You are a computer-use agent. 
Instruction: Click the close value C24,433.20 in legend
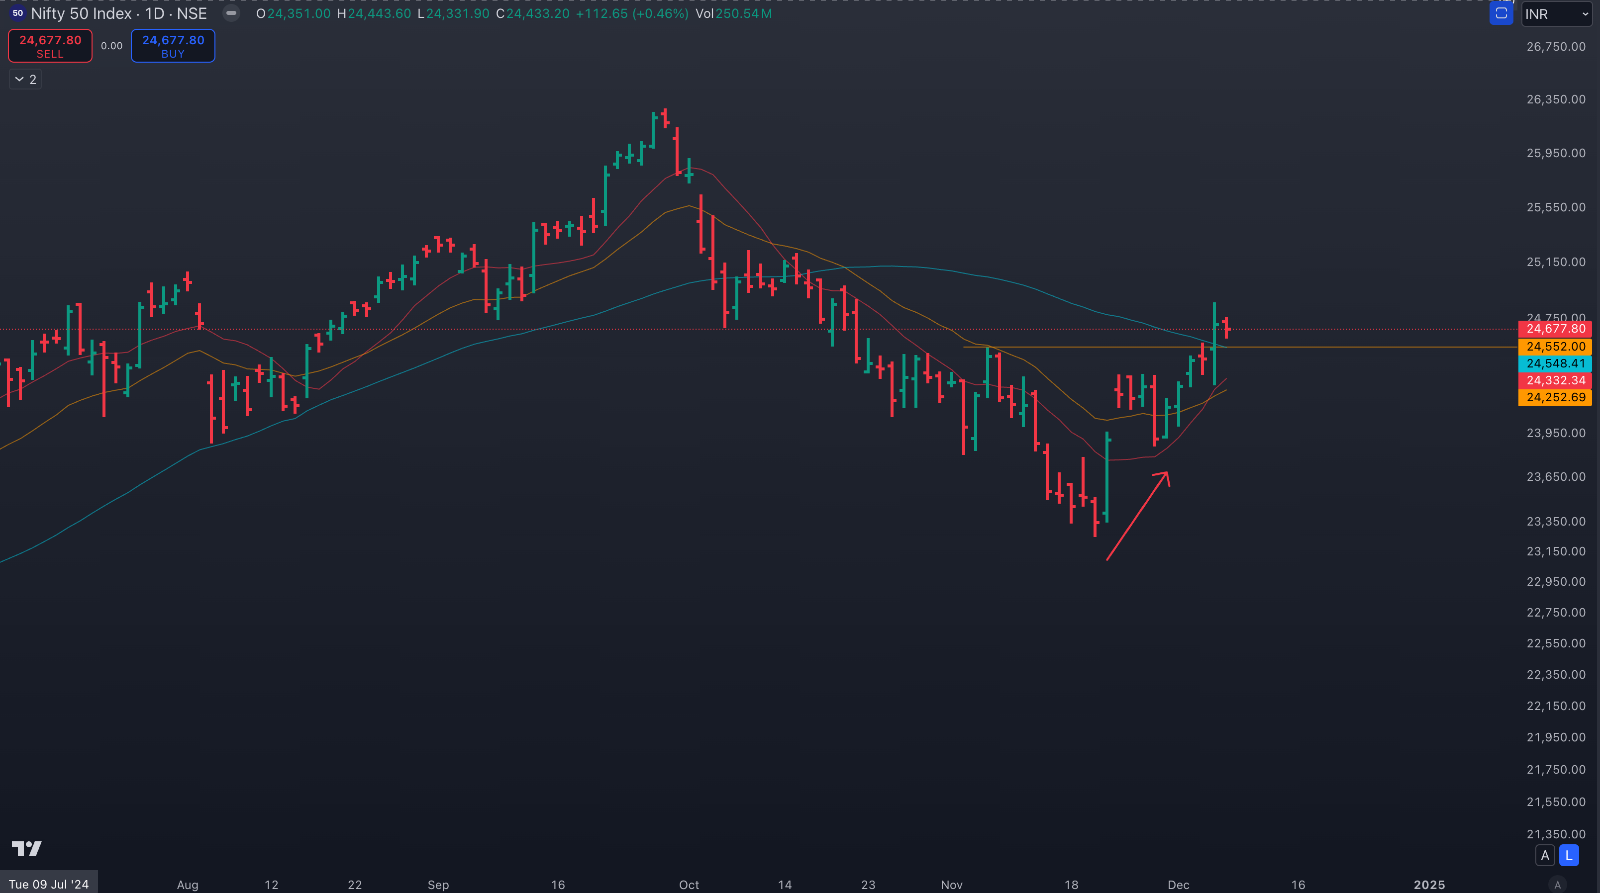[x=532, y=13]
